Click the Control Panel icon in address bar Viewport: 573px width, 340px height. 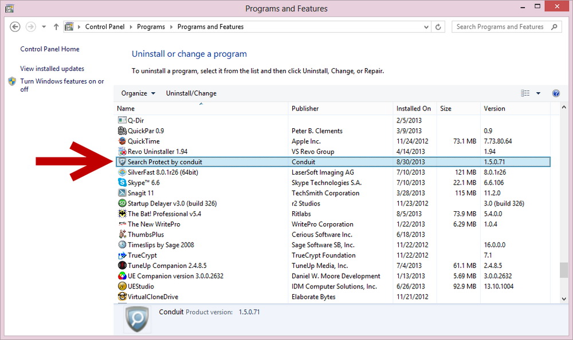(x=69, y=27)
